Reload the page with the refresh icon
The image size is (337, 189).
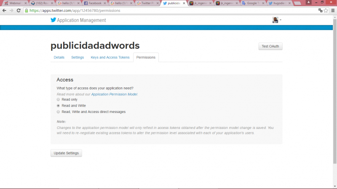(x=19, y=10)
